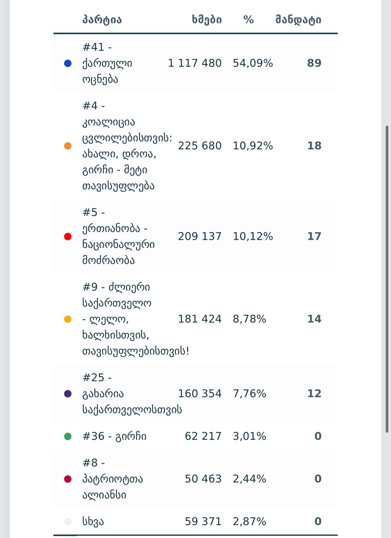This screenshot has height=538, width=391.
Task: Click the 10,92% percentage value
Action: point(253,146)
